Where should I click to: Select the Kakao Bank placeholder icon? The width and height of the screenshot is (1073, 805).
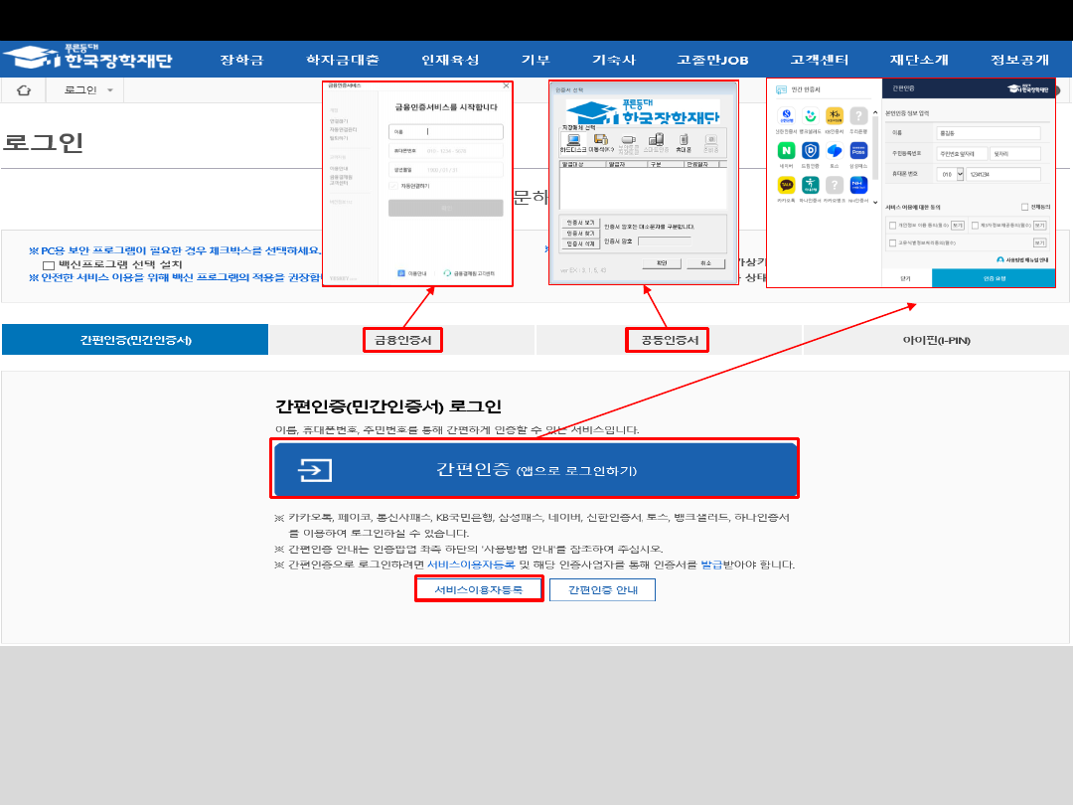(x=835, y=185)
